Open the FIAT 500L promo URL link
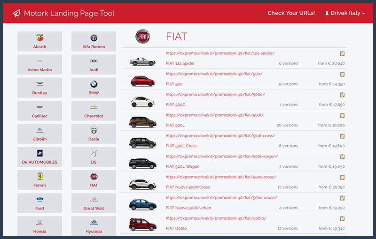Image resolution: width=376 pixels, height=239 pixels. [214, 115]
